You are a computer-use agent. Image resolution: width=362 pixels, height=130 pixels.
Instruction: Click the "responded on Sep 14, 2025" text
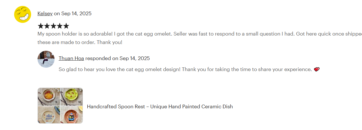pos(118,58)
